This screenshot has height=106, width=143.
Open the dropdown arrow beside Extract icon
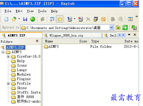pos(75,19)
